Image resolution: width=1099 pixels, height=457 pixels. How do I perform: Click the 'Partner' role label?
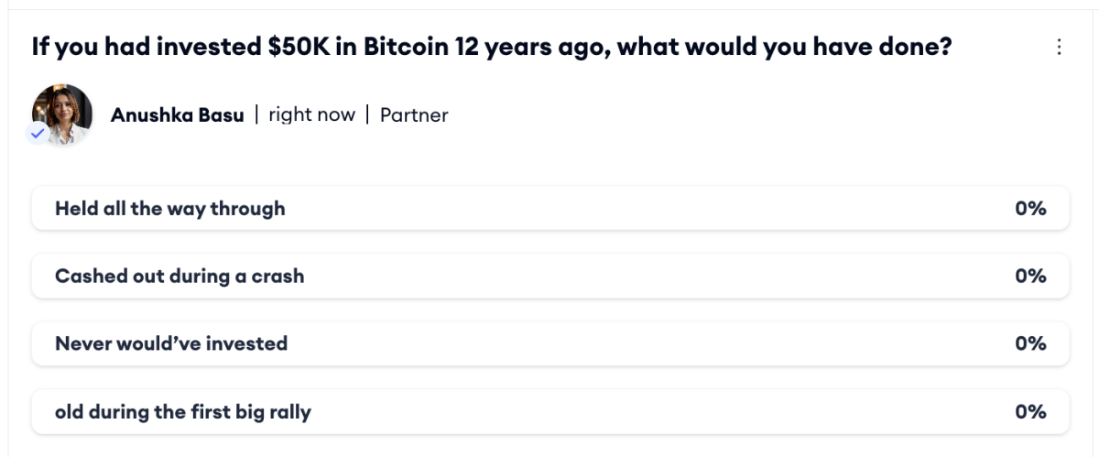414,115
